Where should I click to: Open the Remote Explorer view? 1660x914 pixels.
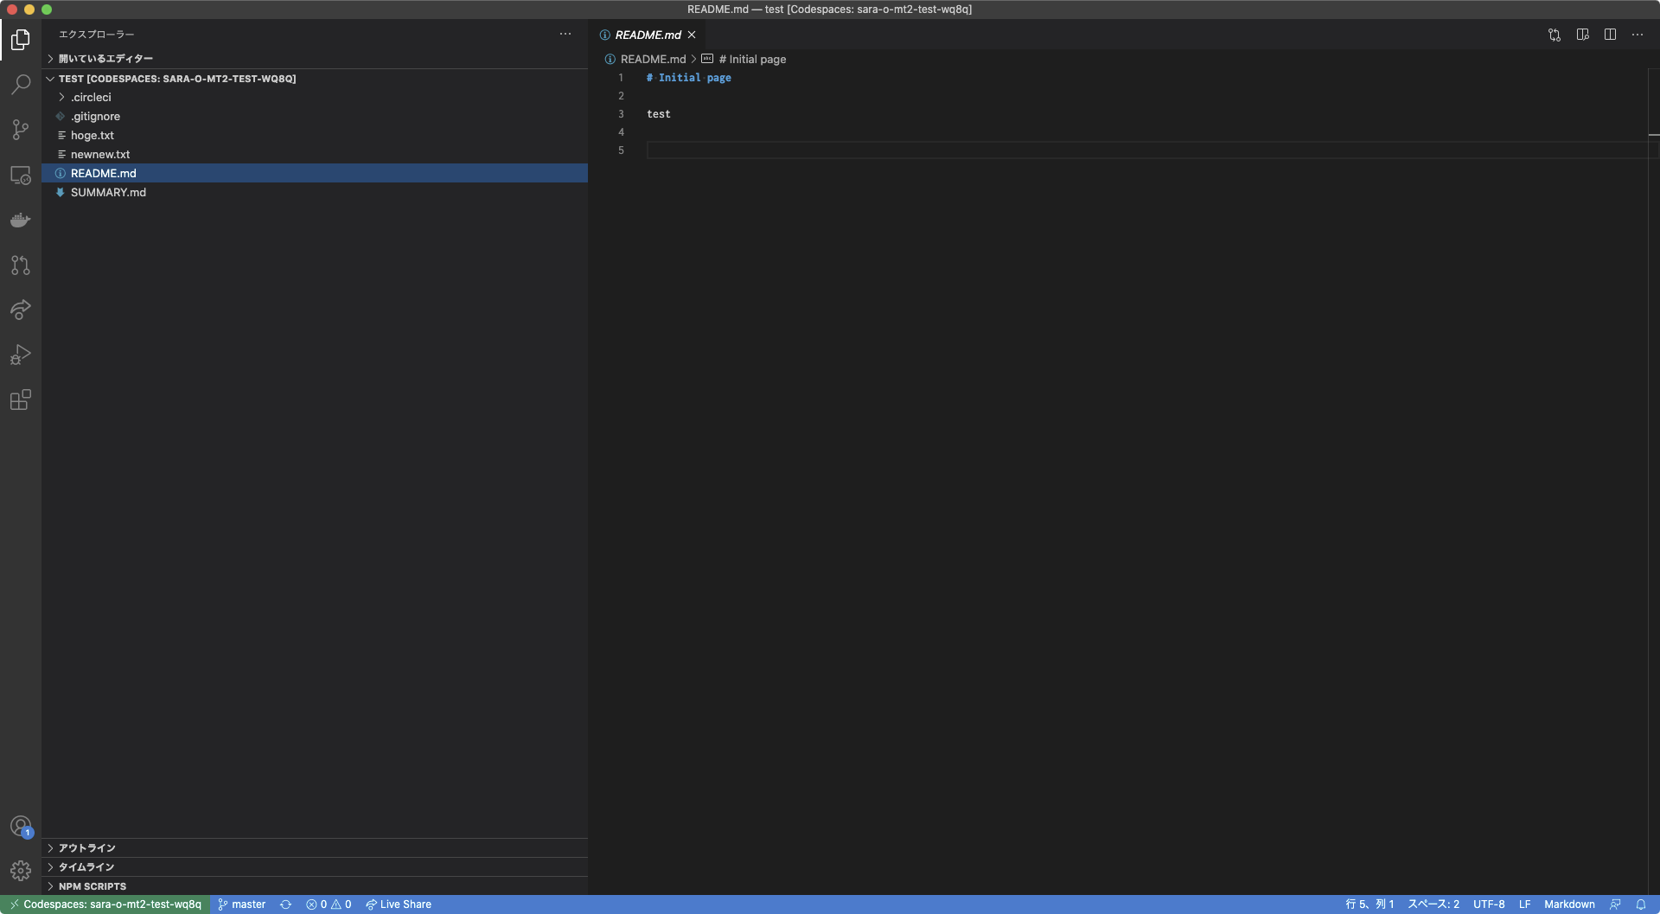[21, 175]
